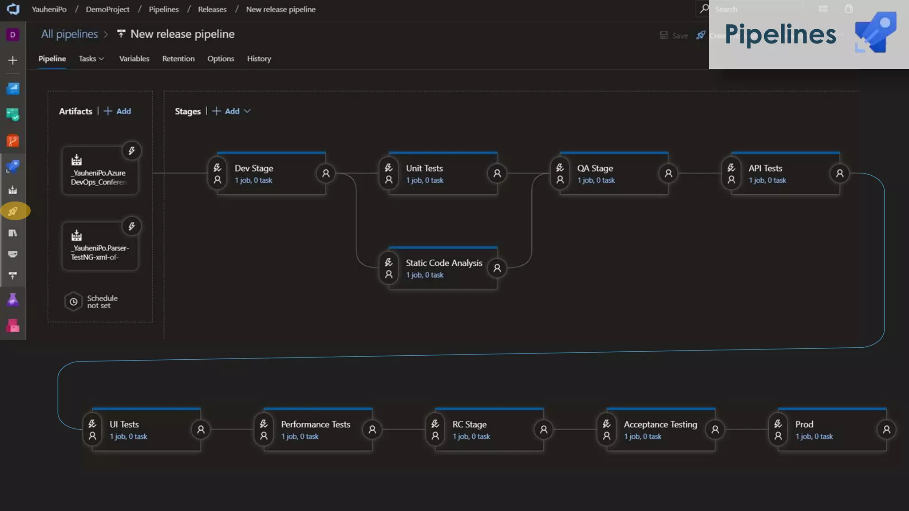Open Artifacts icon in sidebar

pos(13,326)
